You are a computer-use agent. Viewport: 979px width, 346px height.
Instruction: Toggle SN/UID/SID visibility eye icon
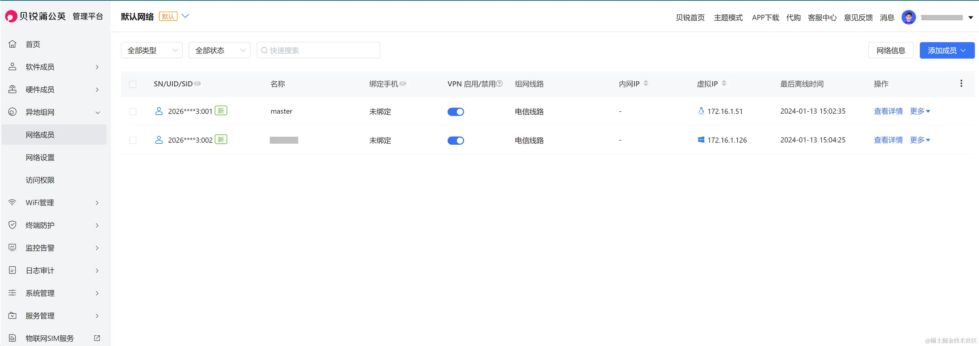pyautogui.click(x=197, y=84)
